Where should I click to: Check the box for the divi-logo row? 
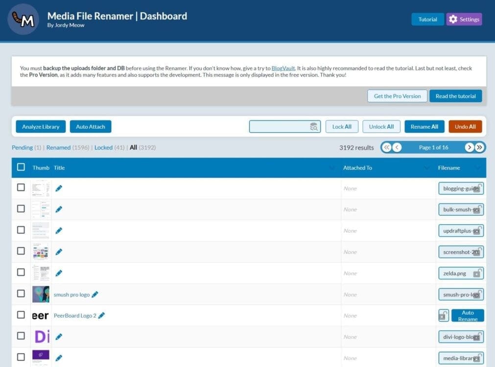(21, 336)
